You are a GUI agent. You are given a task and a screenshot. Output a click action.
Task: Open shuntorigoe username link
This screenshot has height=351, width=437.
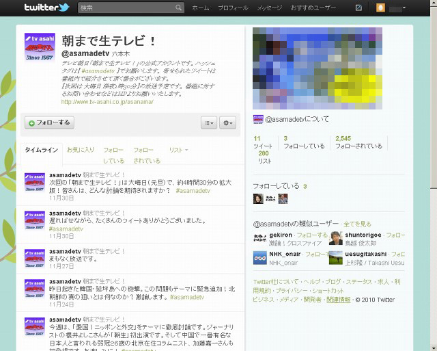[363, 235]
